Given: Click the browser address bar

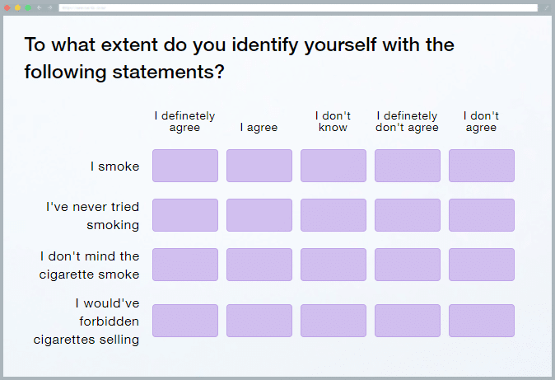Looking at the screenshot, I should point(298,7).
